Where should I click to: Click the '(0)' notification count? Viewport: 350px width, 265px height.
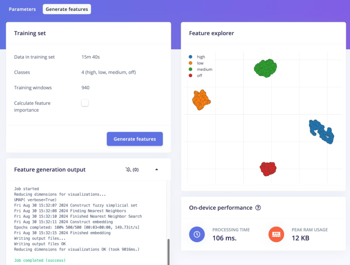[136, 170]
